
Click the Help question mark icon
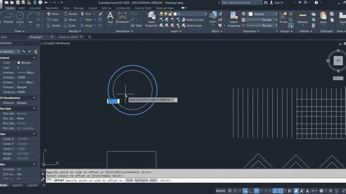point(316,3)
